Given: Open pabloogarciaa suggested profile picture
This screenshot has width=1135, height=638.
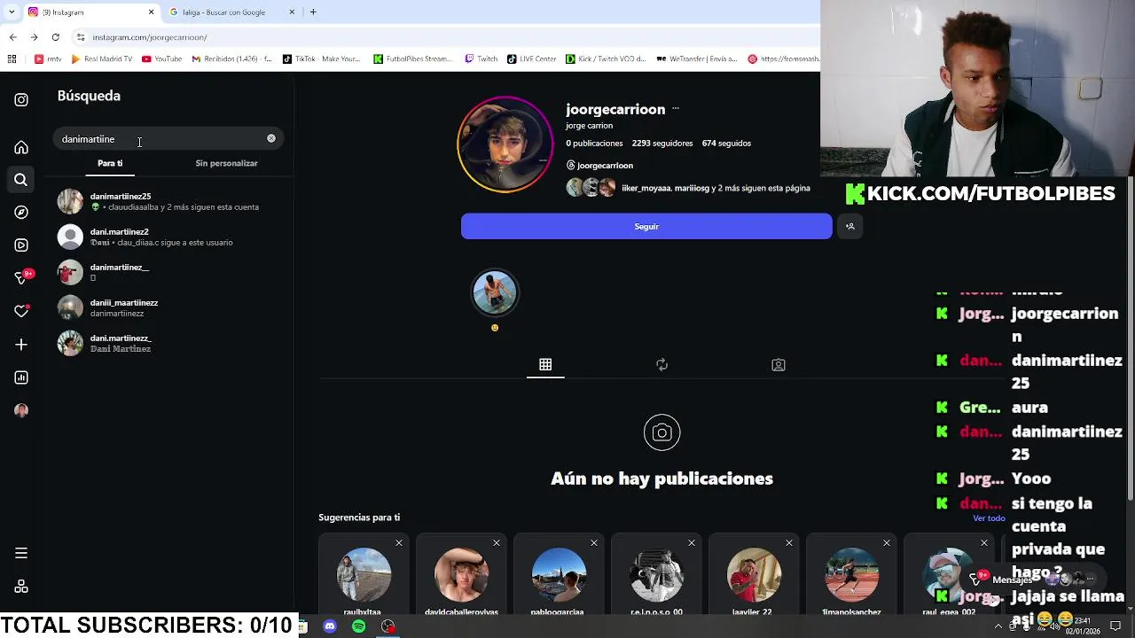Looking at the screenshot, I should pyautogui.click(x=559, y=574).
